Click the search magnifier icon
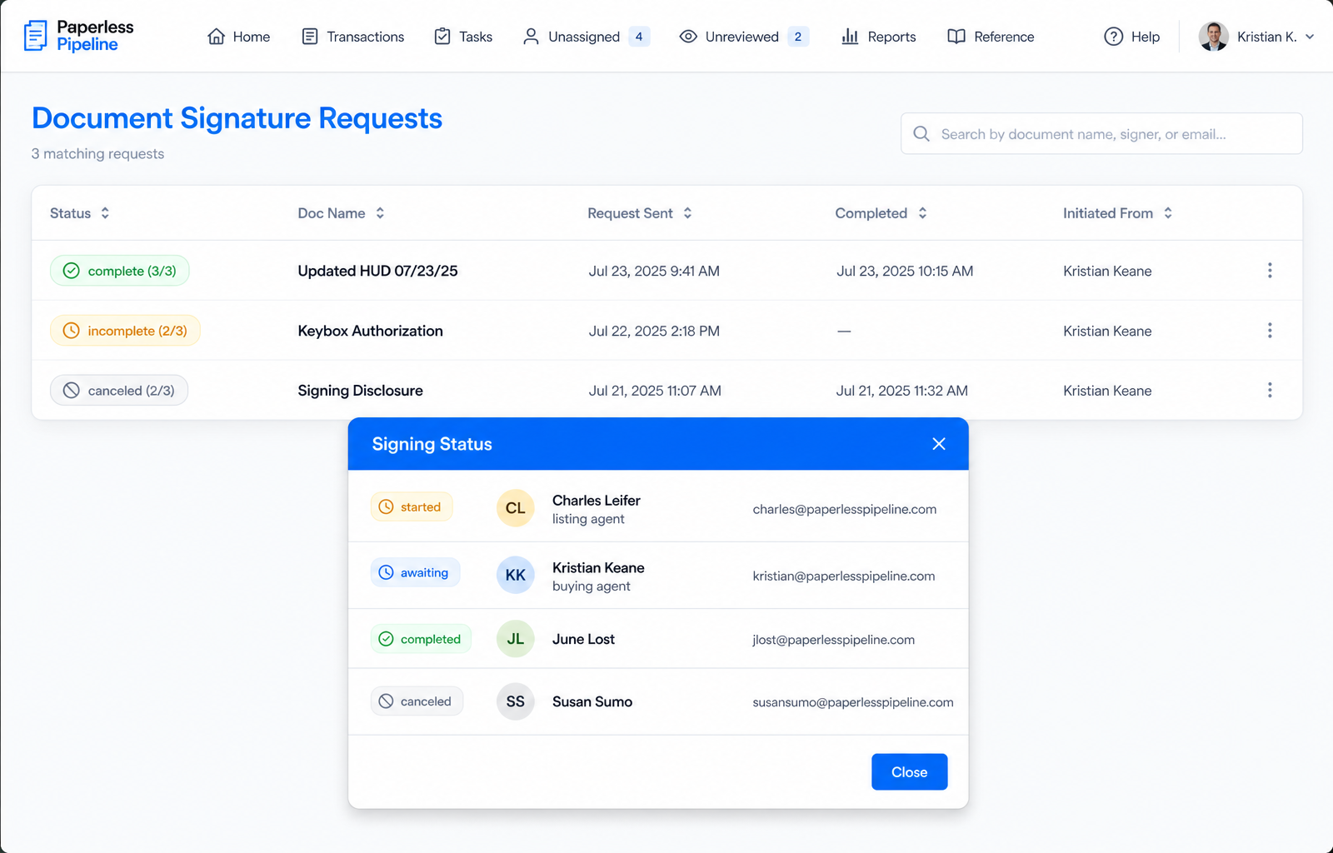The width and height of the screenshot is (1333, 853). point(921,134)
